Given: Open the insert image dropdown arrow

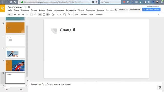Looking at the screenshot, I should coord(50,15).
